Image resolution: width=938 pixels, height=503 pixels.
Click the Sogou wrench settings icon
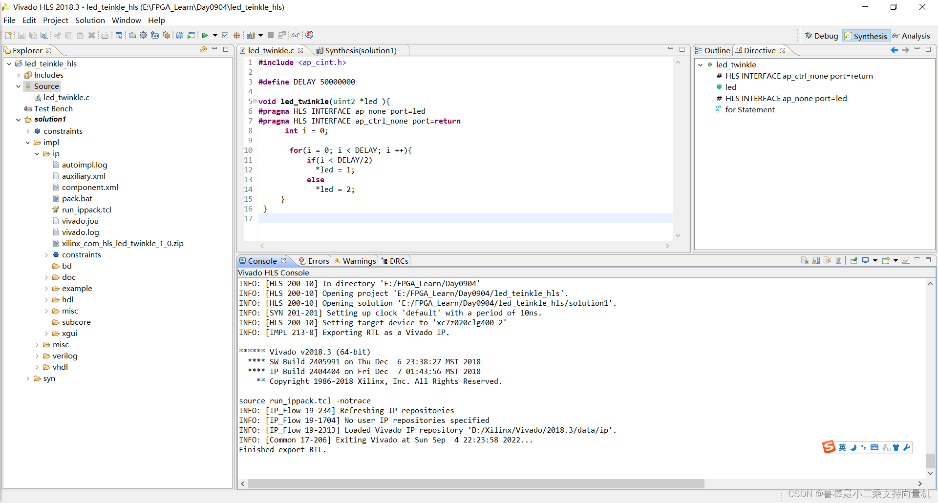pos(907,447)
